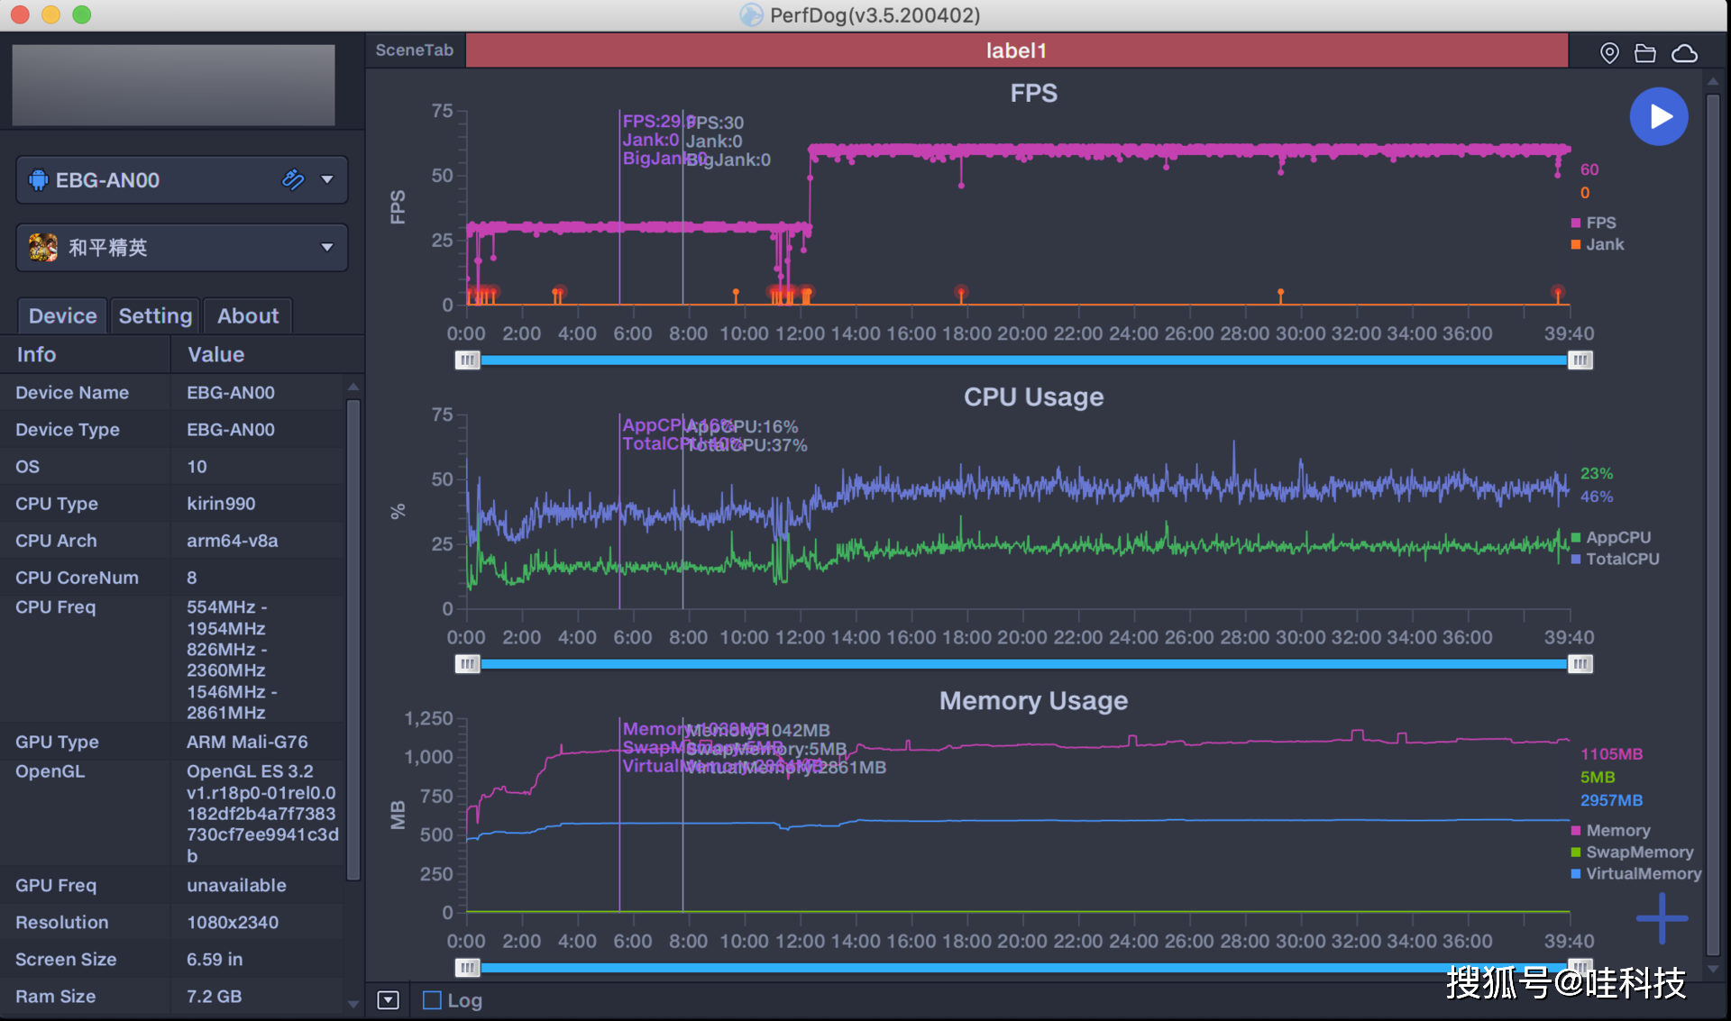The width and height of the screenshot is (1731, 1021).
Task: Click the cloud upload icon
Action: [x=1684, y=53]
